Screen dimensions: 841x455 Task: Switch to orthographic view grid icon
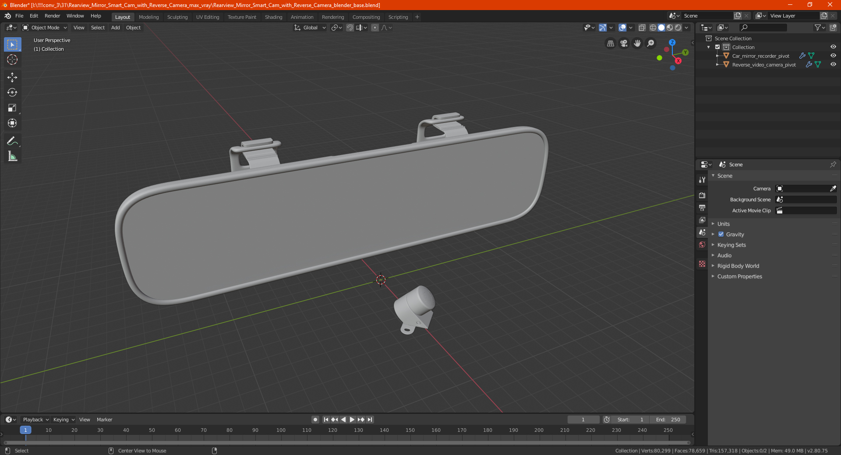(x=610, y=43)
